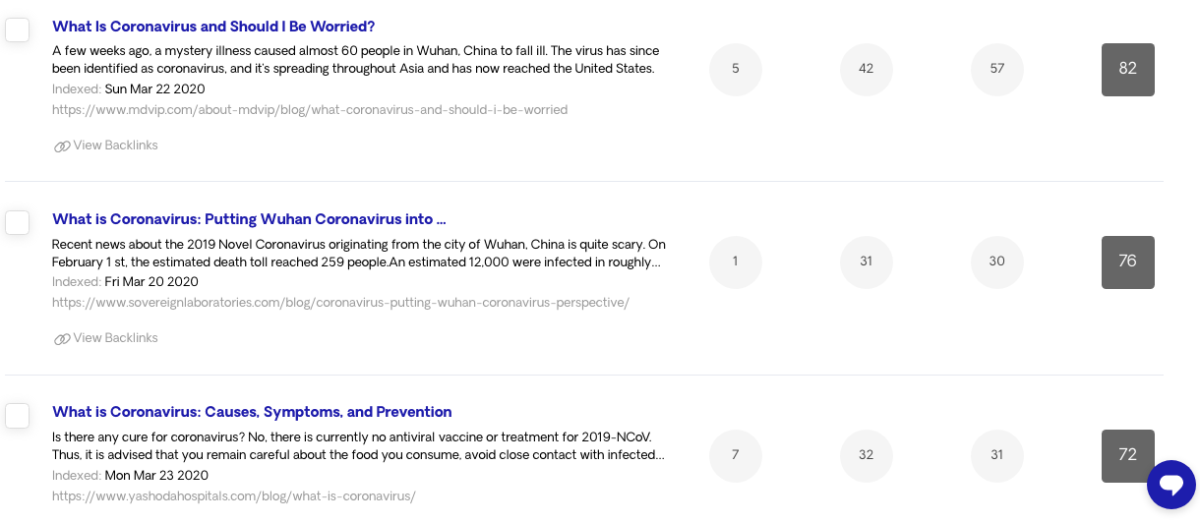Visit the yashodahospitals.com article URL
This screenshot has height=523, width=1200.
[x=234, y=496]
